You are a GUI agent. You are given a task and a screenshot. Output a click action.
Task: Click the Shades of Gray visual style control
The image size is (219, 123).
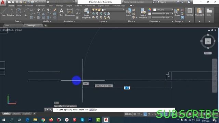point(15,30)
